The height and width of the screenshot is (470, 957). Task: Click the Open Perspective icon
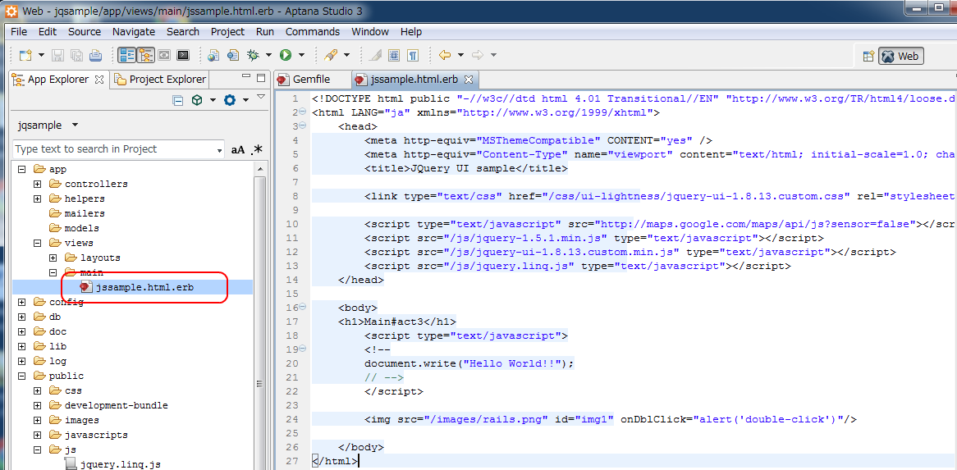869,56
